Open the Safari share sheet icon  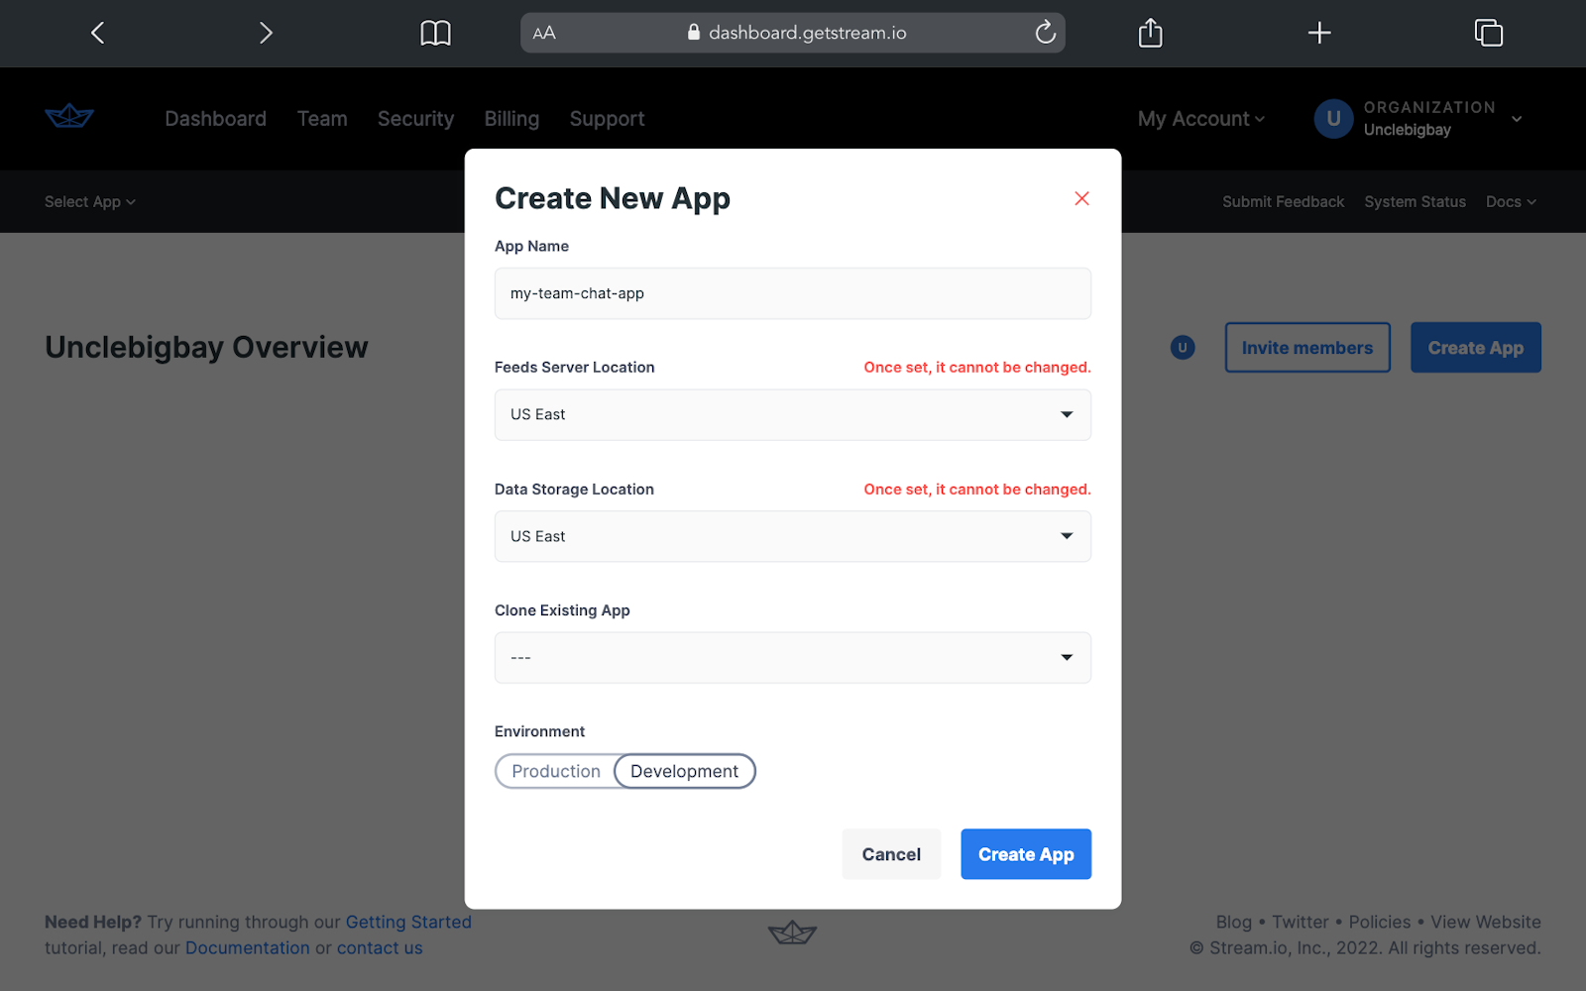(1150, 32)
